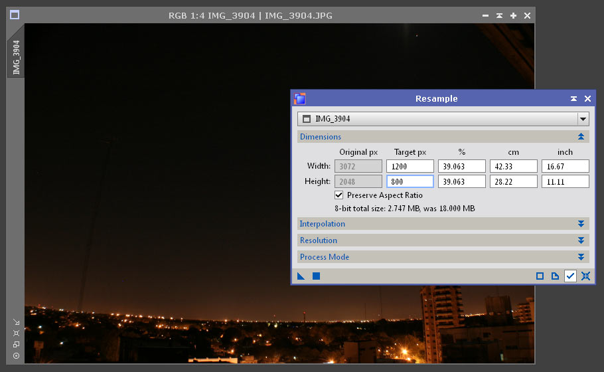
Task: Open the IMG_3904 view selection dropdown
Action: [x=583, y=119]
